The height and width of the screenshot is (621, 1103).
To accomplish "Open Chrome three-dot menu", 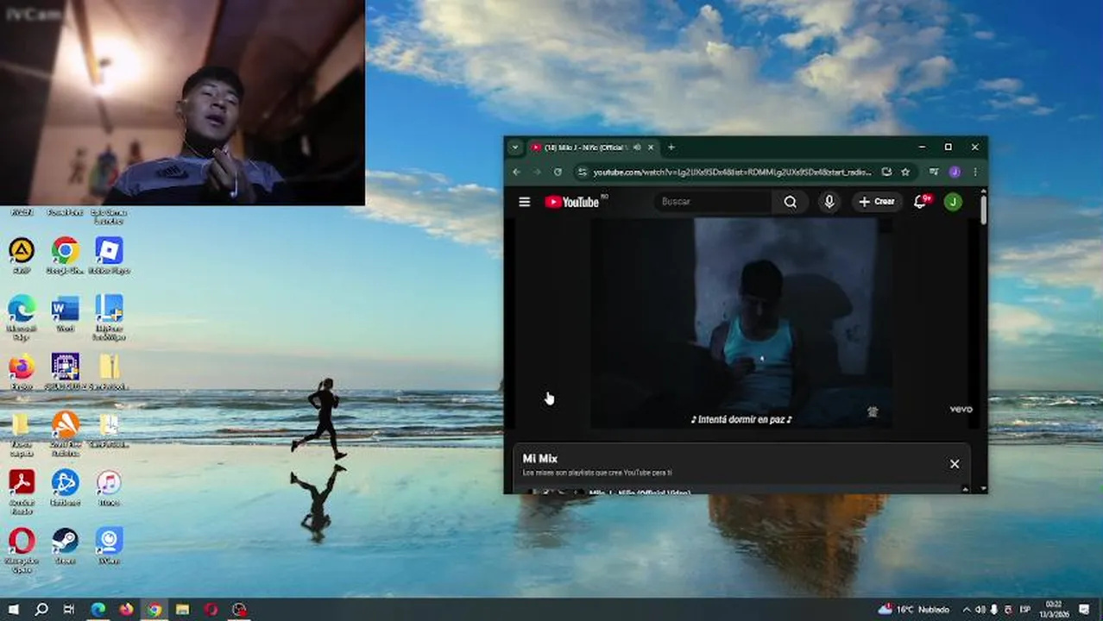I will pyautogui.click(x=975, y=172).
